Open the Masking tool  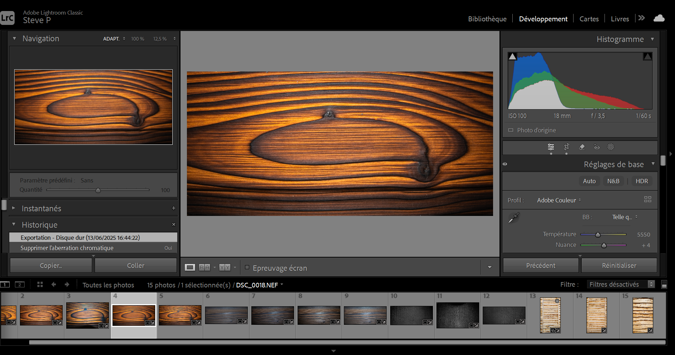coord(611,147)
